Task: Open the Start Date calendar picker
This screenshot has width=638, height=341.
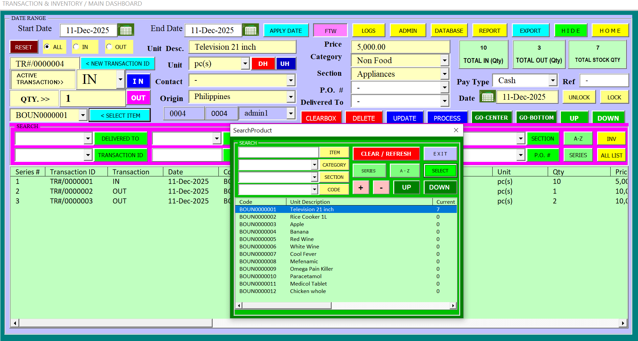Action: (126, 30)
